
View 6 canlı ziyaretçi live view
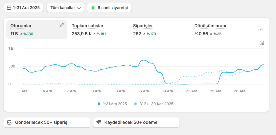pos(109,8)
